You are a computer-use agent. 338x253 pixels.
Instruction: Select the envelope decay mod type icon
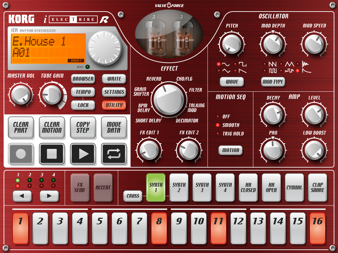(306, 70)
